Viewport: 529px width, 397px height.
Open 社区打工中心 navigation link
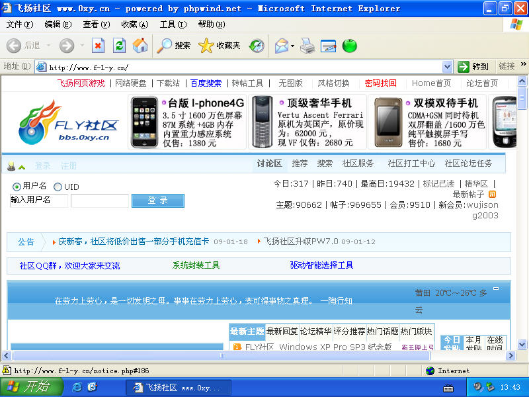tap(411, 163)
